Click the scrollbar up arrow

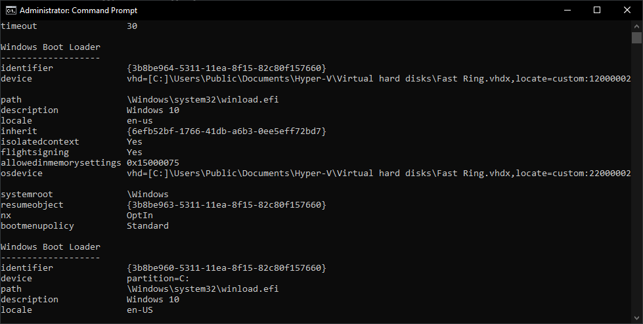tap(636, 26)
